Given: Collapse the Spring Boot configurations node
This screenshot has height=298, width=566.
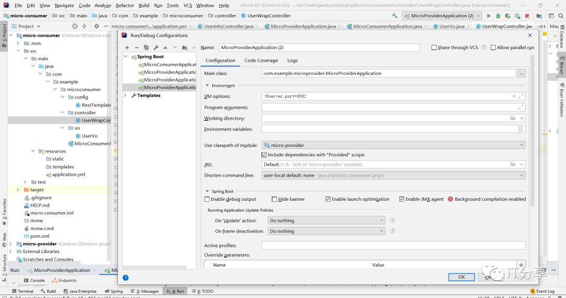Looking at the screenshot, I should coord(126,56).
